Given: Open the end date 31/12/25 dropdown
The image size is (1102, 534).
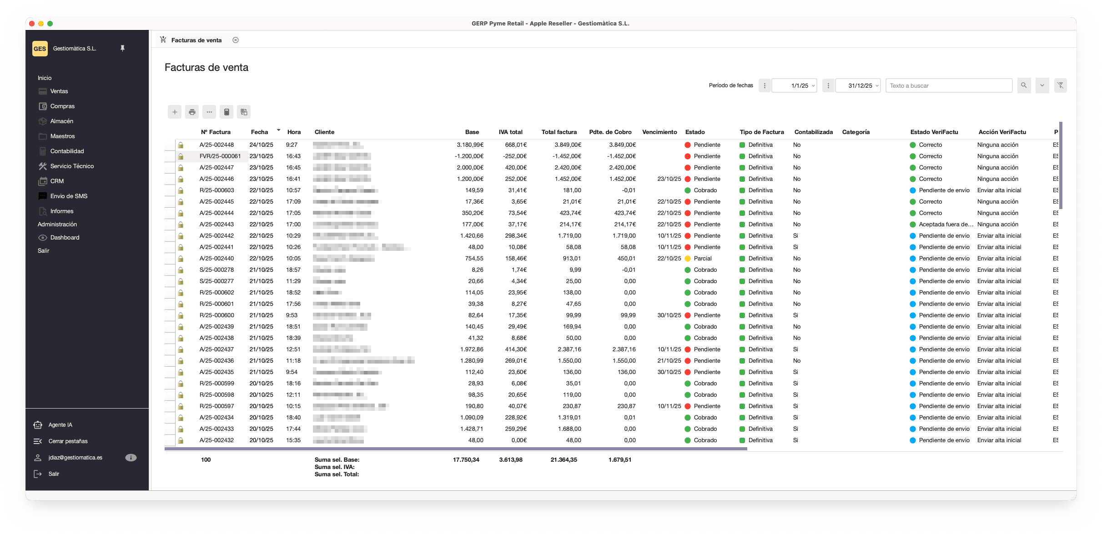Looking at the screenshot, I should pos(877,86).
